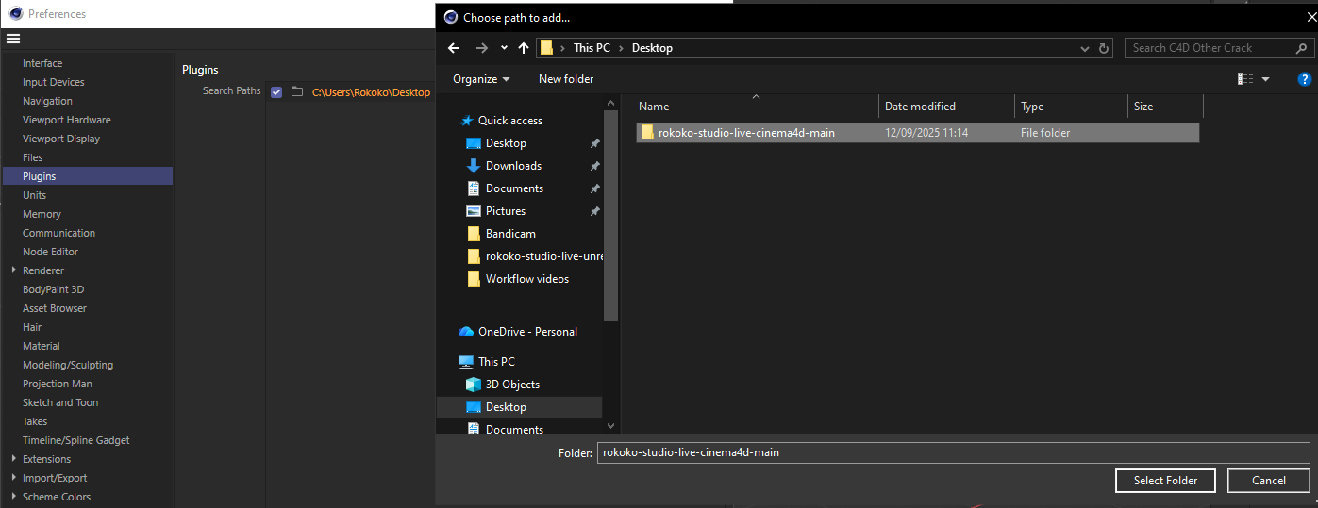Open the view options dropdown arrow

(1265, 79)
